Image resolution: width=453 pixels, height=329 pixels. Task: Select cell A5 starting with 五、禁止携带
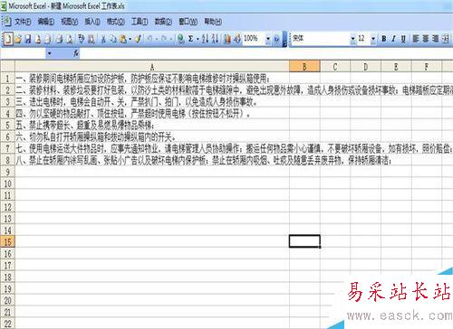152,125
